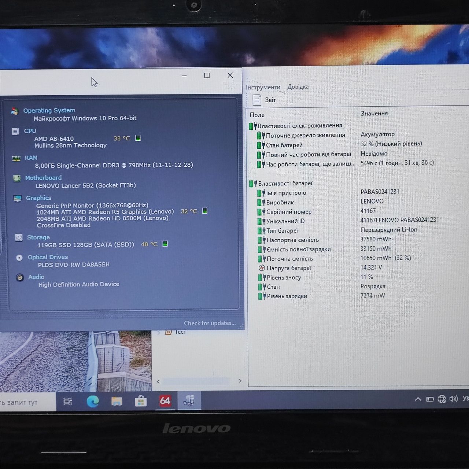469x469 pixels.
Task: Open the Storage section link
Action: pyautogui.click(x=38, y=237)
